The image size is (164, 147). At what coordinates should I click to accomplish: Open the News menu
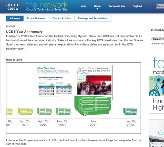click(x=97, y=6)
